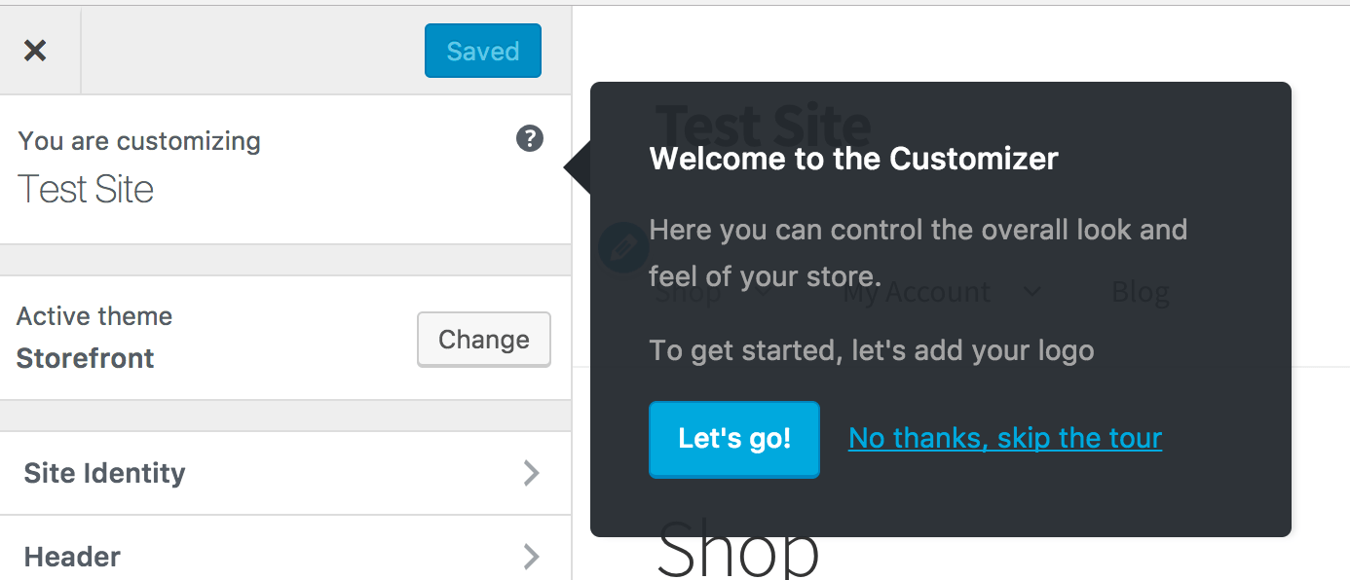
Task: Click the Shop menu item in the preview
Action: click(686, 291)
